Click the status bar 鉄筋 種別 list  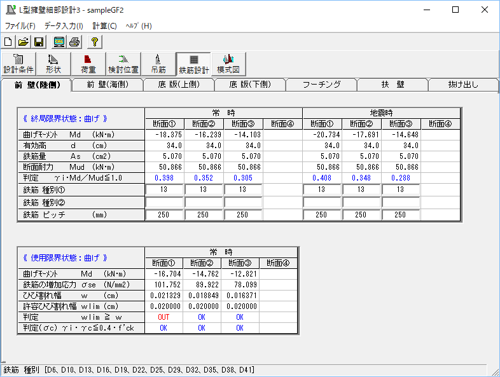coord(128,370)
